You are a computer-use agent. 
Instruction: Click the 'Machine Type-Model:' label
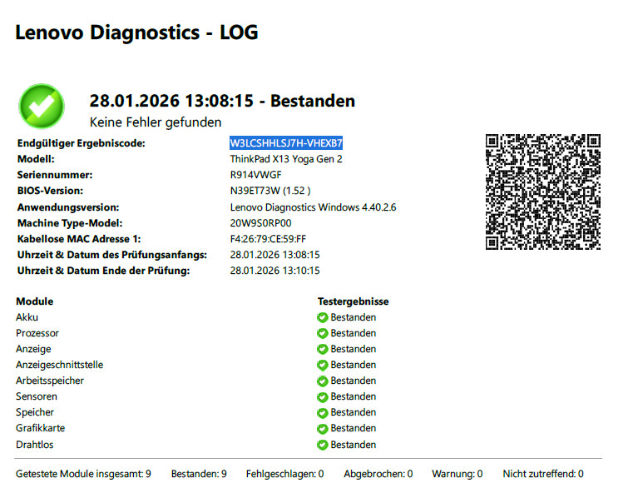pos(70,223)
